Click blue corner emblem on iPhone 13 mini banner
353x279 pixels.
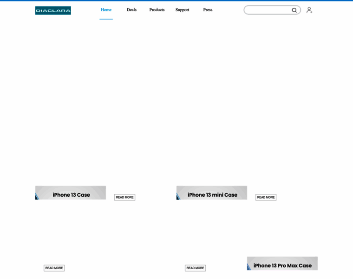click(178, 197)
